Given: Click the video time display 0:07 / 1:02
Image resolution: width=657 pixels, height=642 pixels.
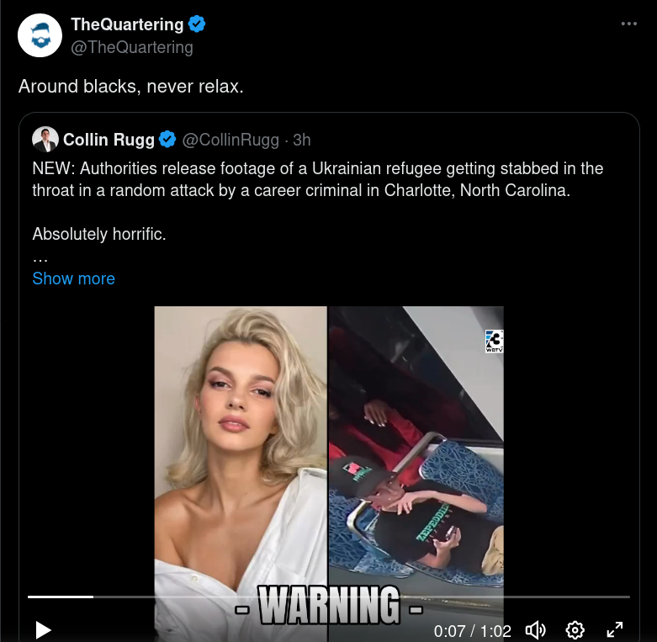Looking at the screenshot, I should pos(472,631).
